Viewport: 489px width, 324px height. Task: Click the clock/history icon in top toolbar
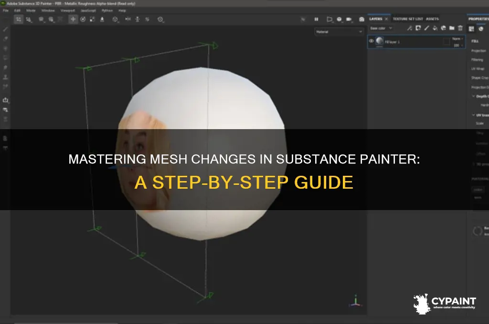click(160, 19)
